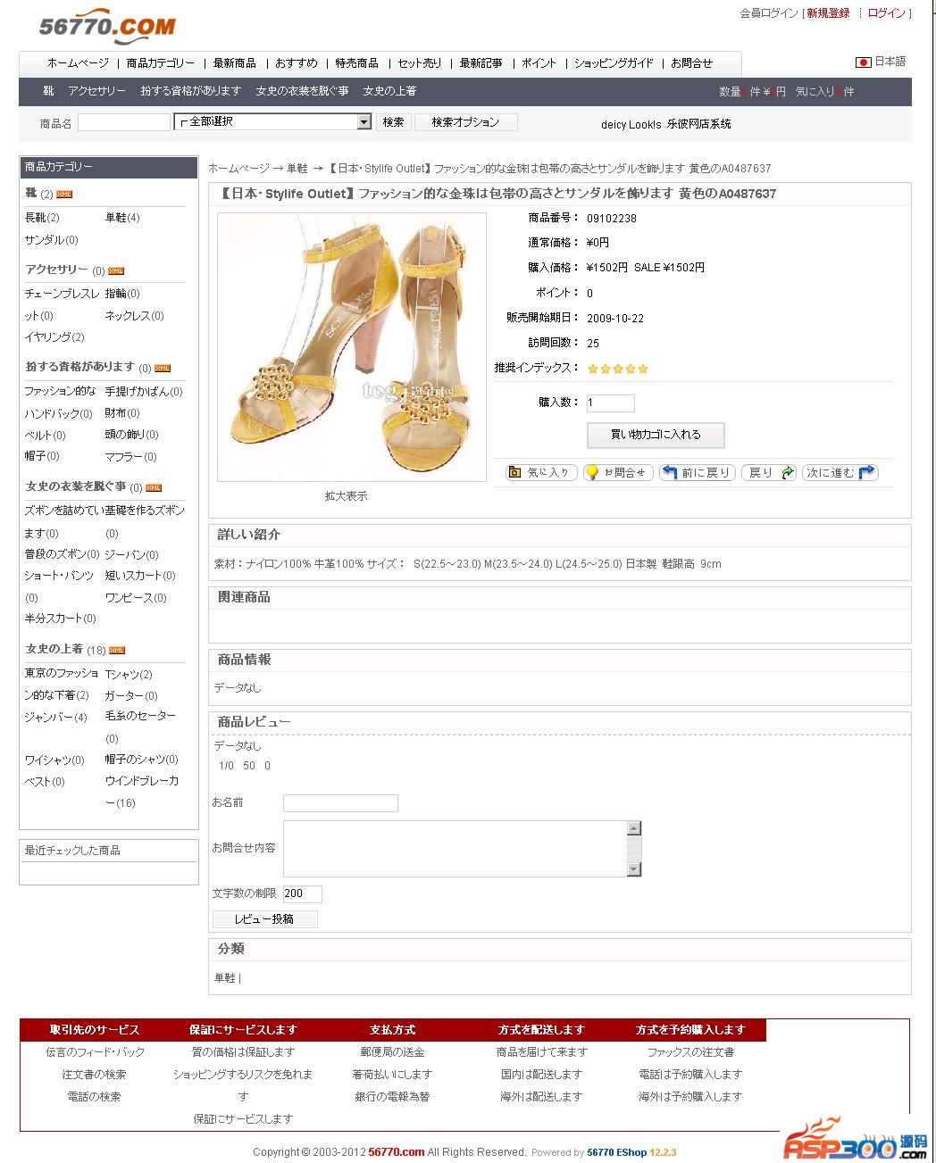Go to the previous product with 前に戻り
This screenshot has height=1163, width=936.
(698, 472)
